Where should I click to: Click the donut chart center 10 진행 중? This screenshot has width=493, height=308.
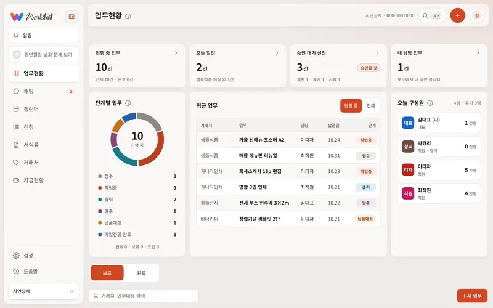(137, 139)
